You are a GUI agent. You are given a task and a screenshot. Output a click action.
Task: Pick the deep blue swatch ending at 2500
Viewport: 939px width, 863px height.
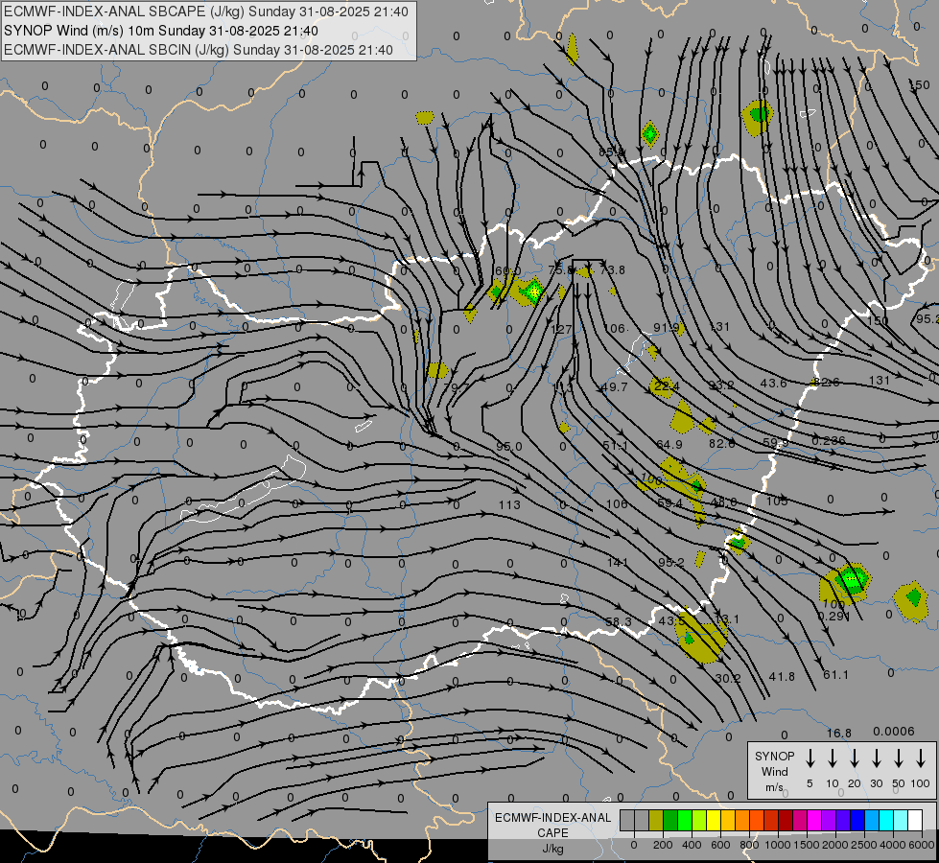[x=857, y=820]
